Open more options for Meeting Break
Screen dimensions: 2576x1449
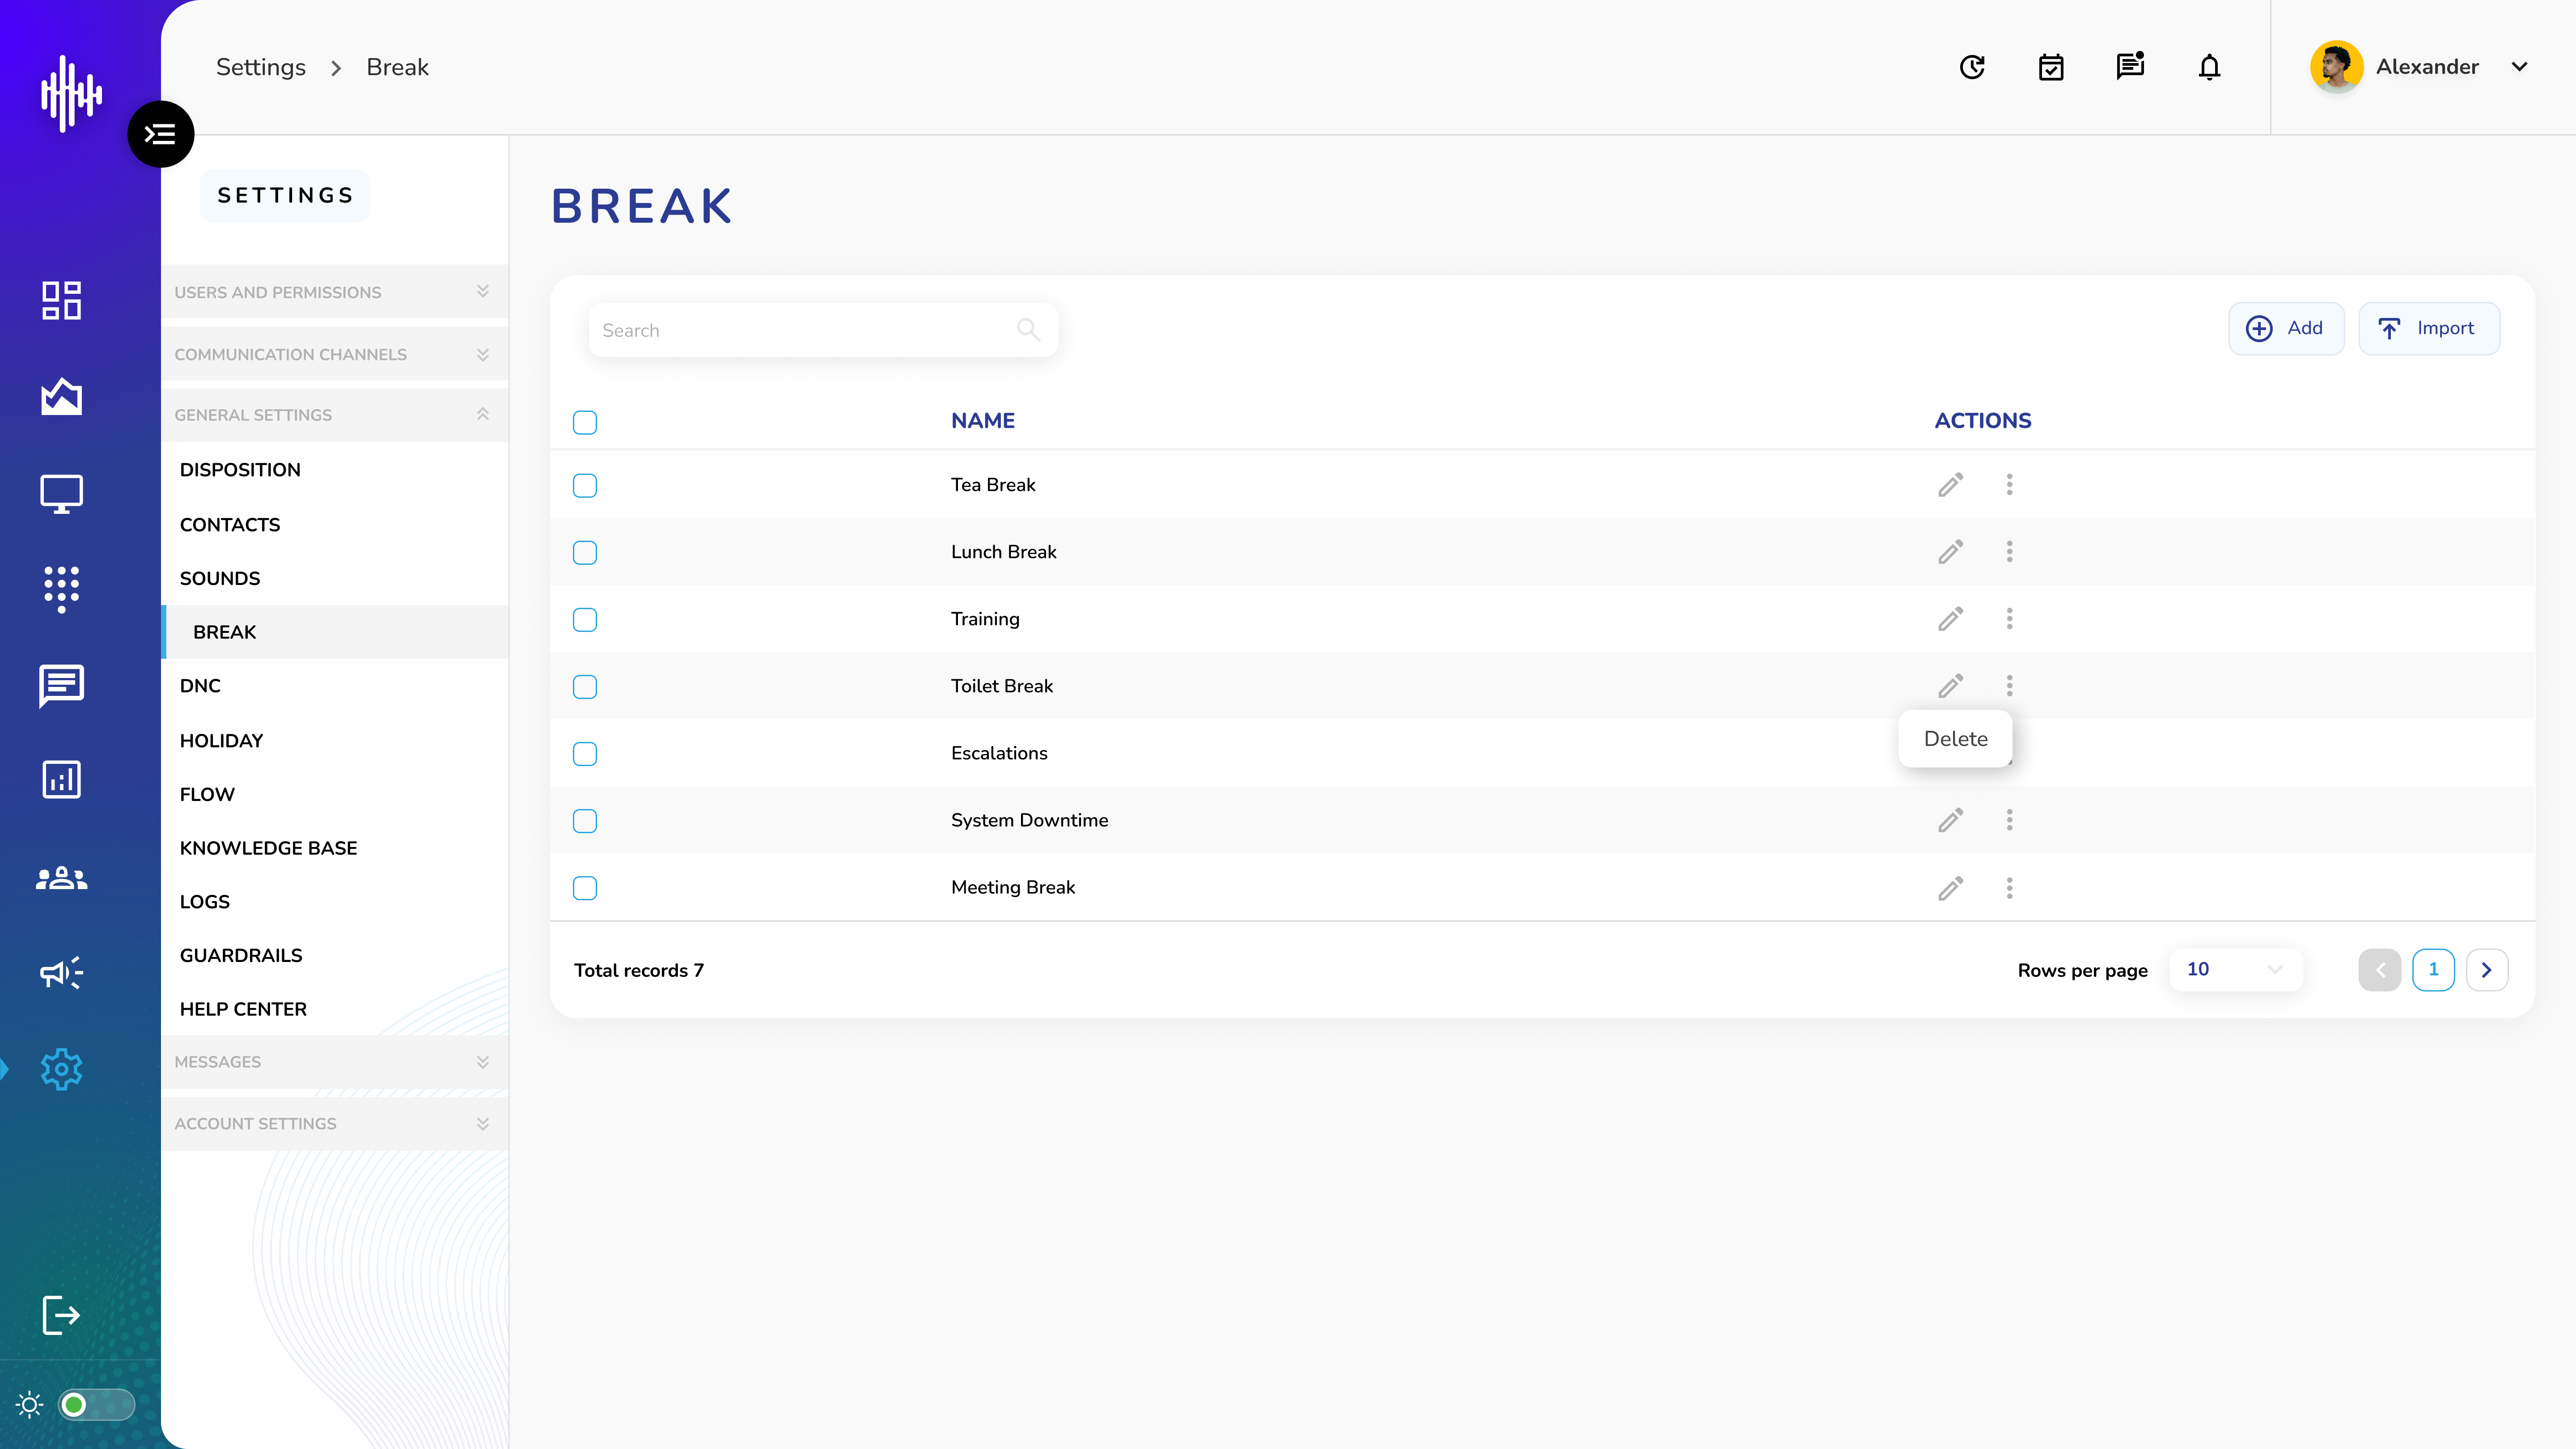coord(2009,888)
